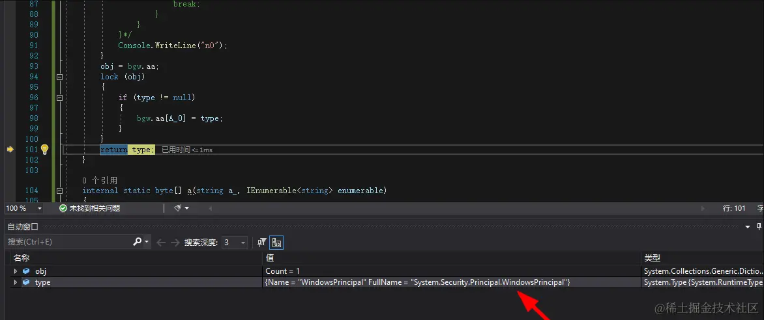The width and height of the screenshot is (764, 320).
Task: Click bgw.aa[A_0] = type on line 98
Action: (180, 118)
